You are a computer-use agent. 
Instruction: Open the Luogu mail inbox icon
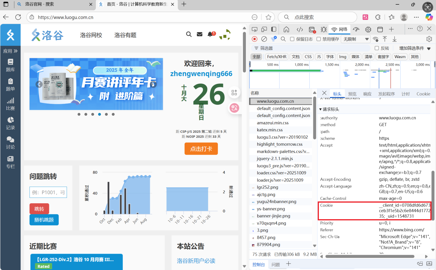(199, 34)
